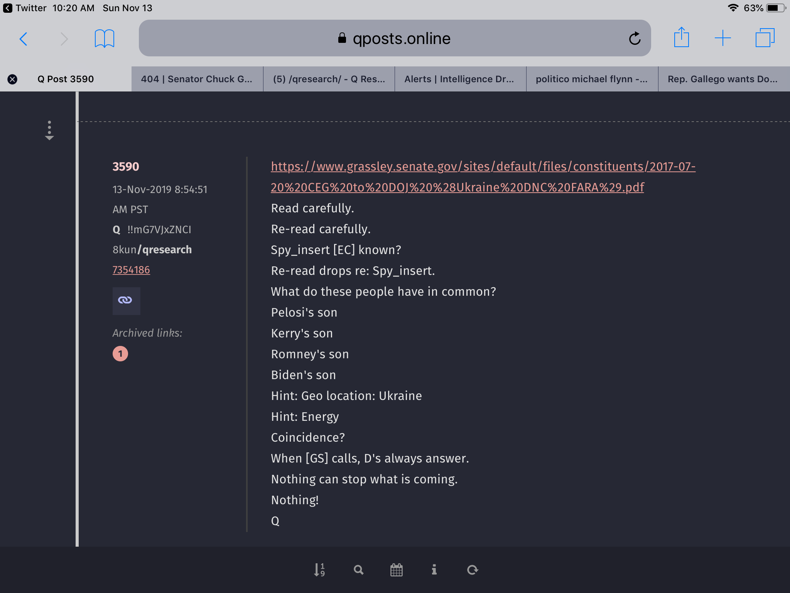This screenshot has height=593, width=790.
Task: Switch to the /qresearch/ Q Res tab
Action: [x=329, y=79]
